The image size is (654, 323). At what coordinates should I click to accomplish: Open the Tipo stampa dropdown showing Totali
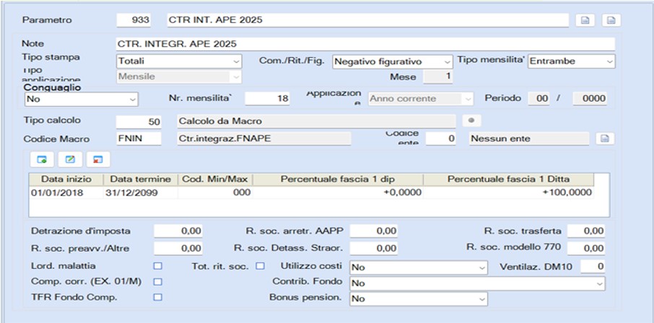coord(179,61)
